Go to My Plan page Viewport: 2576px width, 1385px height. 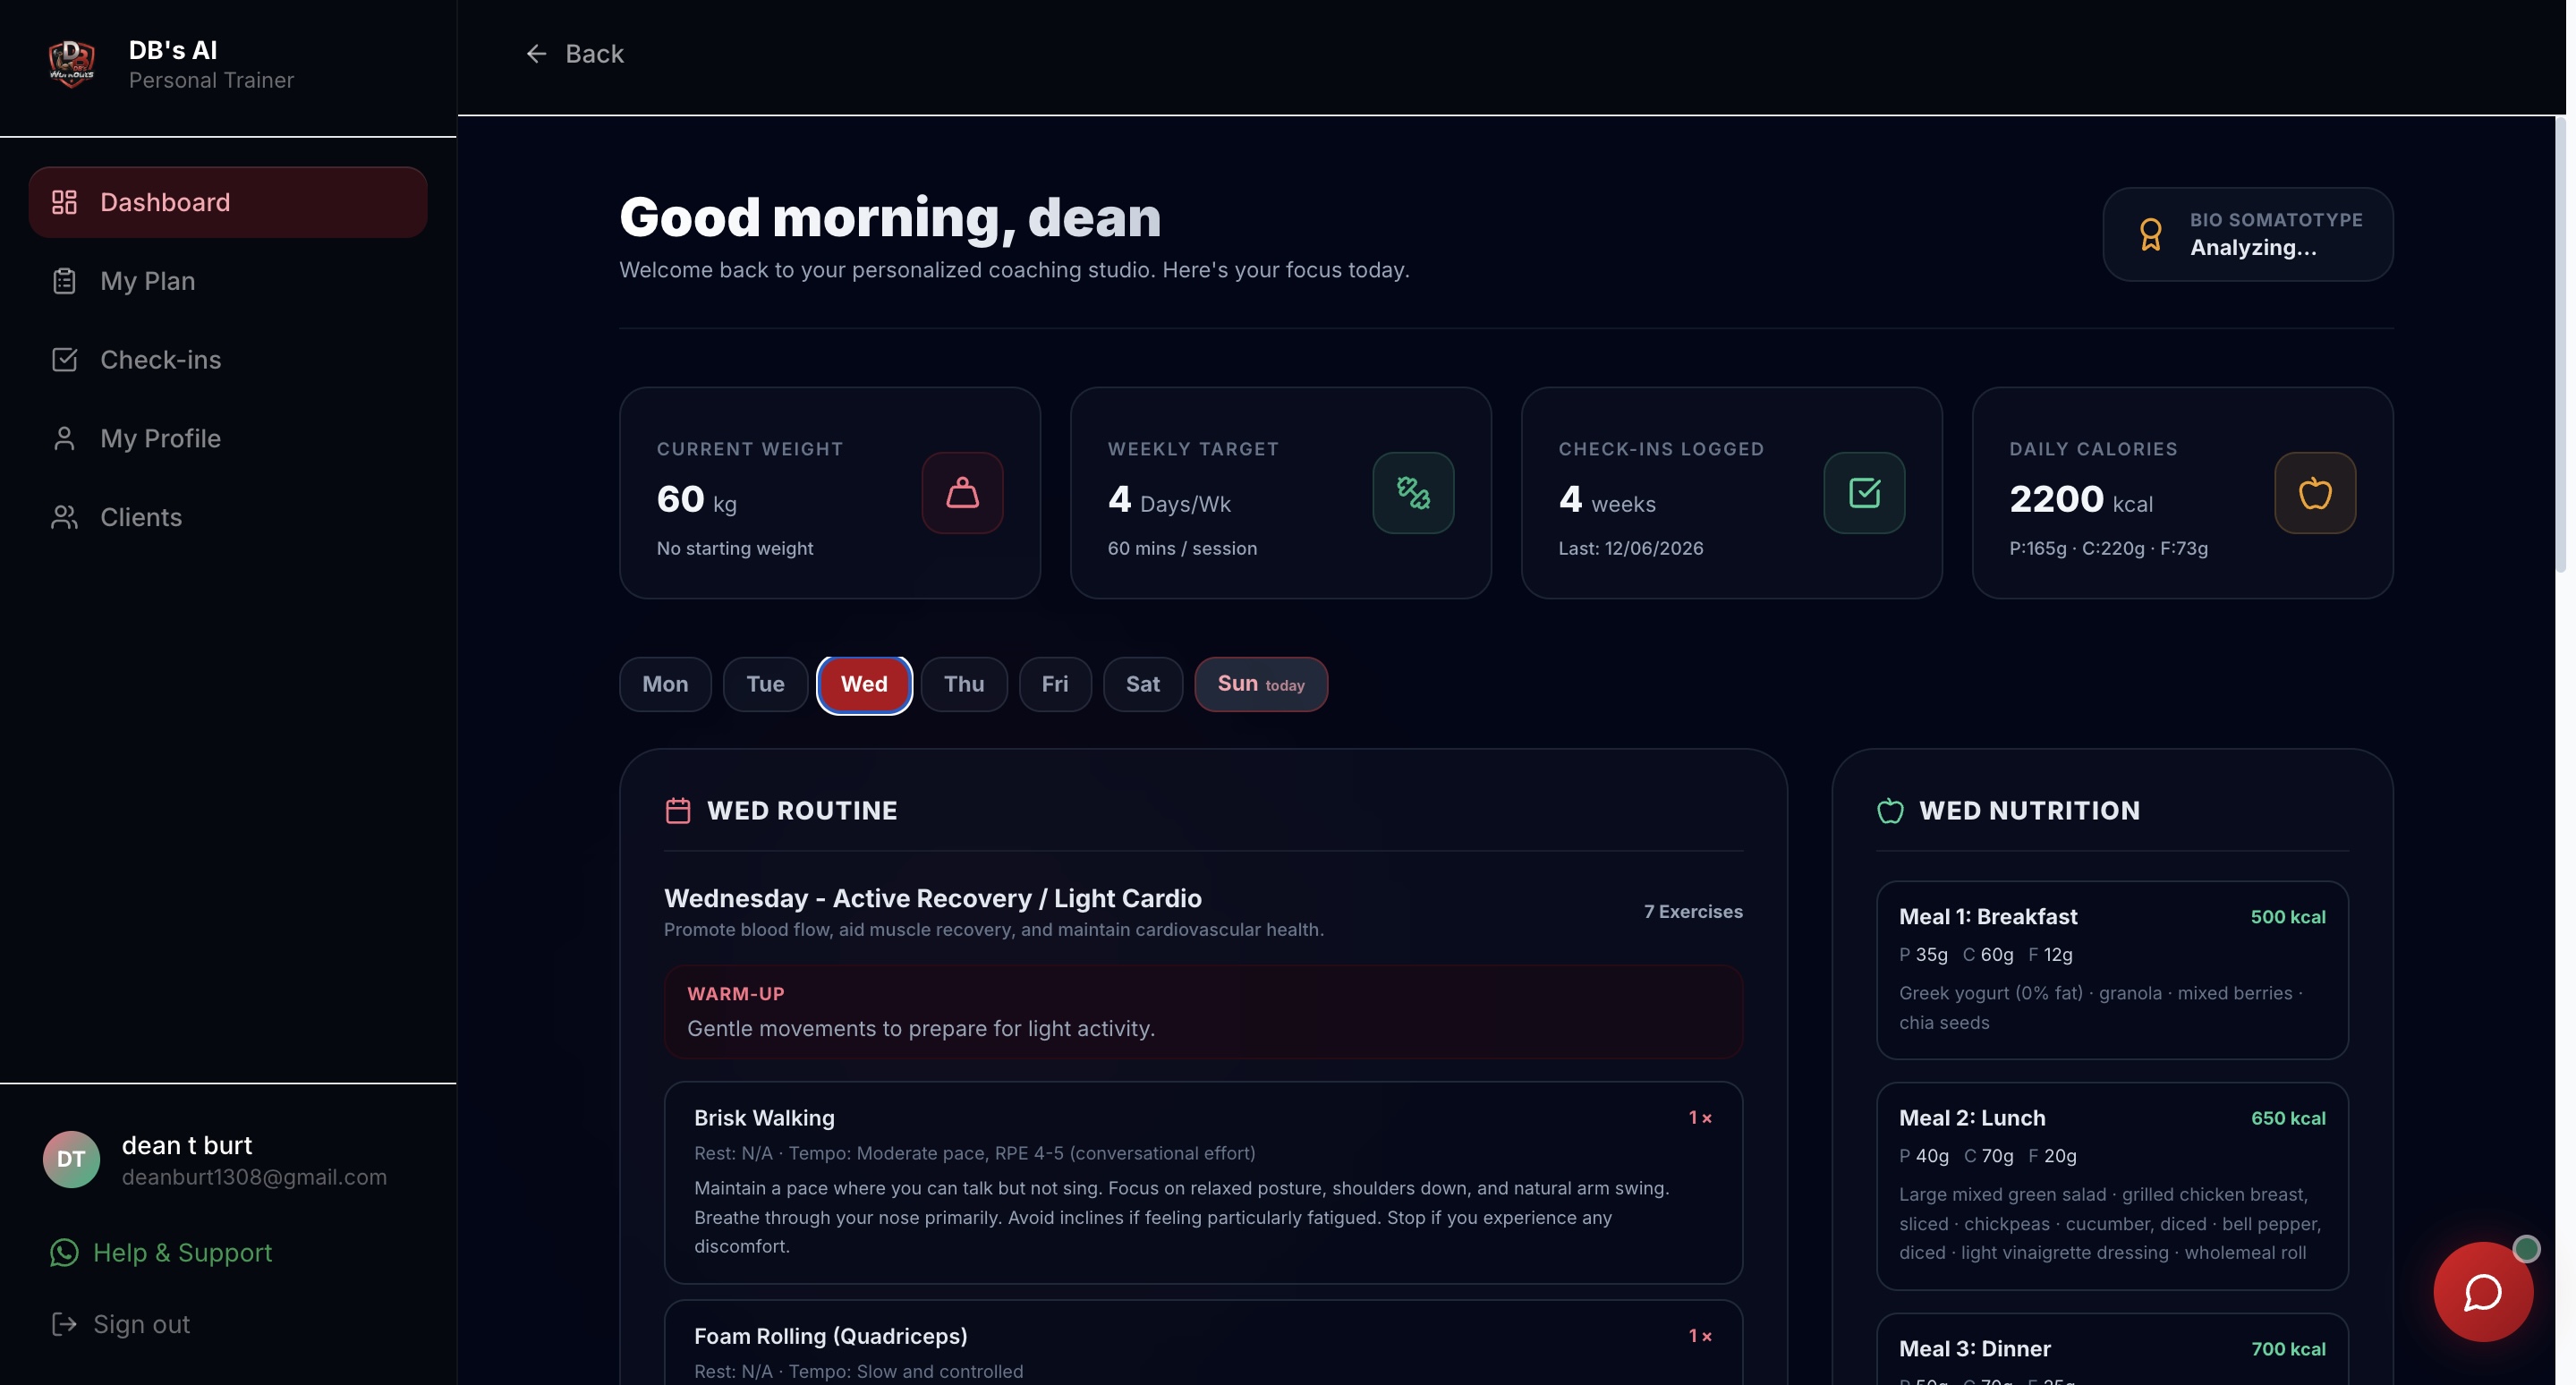coord(228,281)
